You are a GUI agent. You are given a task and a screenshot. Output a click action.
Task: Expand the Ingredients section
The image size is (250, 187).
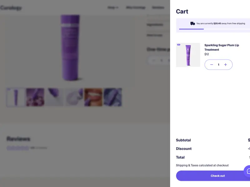tap(155, 25)
